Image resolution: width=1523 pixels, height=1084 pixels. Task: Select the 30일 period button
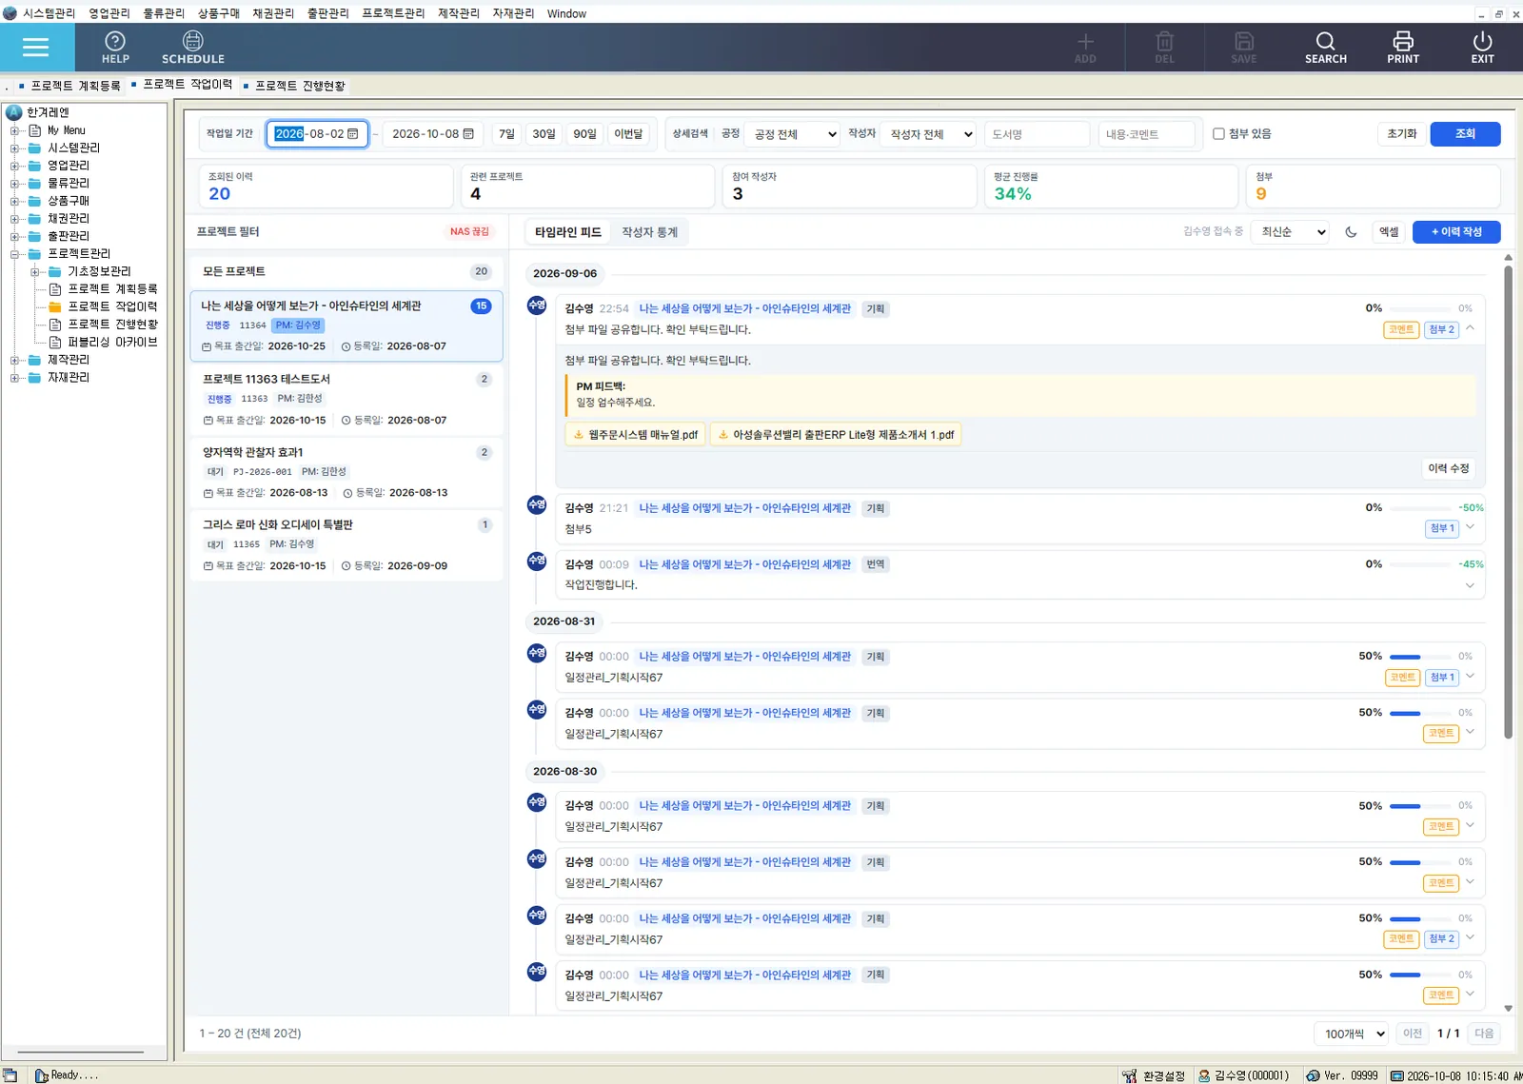click(x=544, y=134)
